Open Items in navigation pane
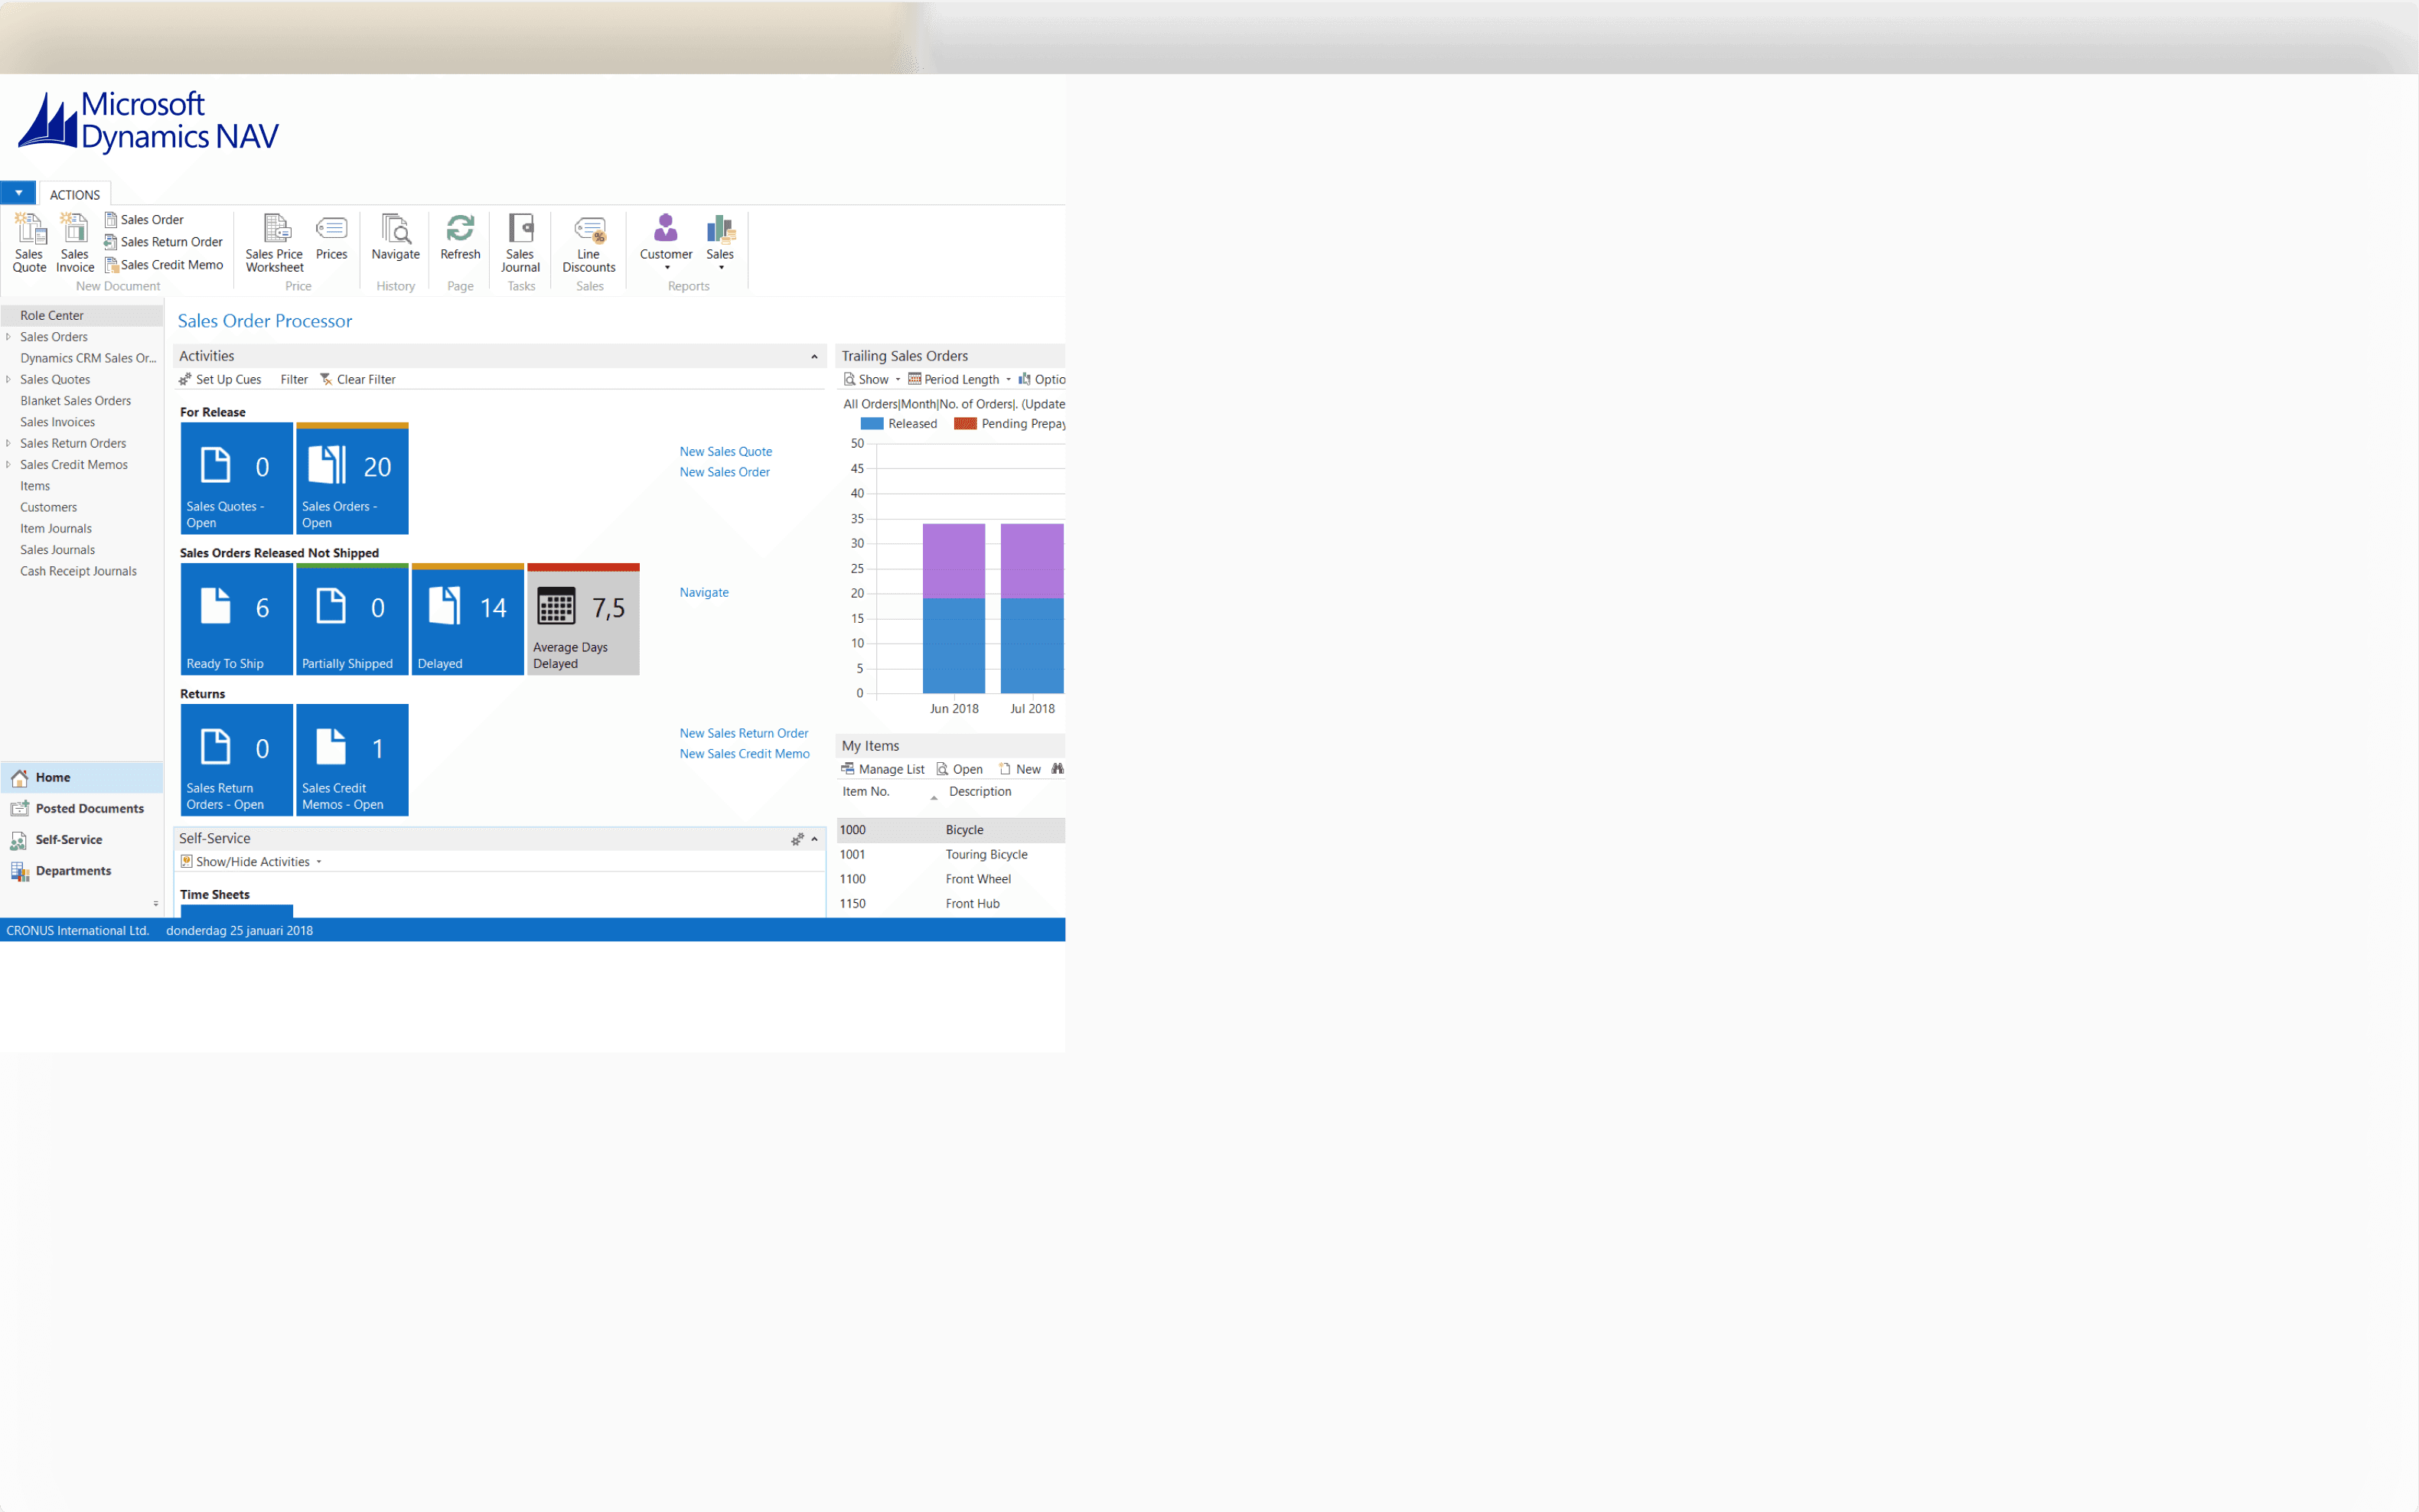2419x1512 pixels. 35,486
